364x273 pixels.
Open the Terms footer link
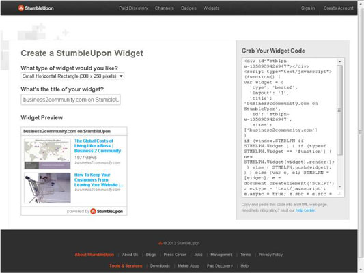pyautogui.click(x=245, y=255)
